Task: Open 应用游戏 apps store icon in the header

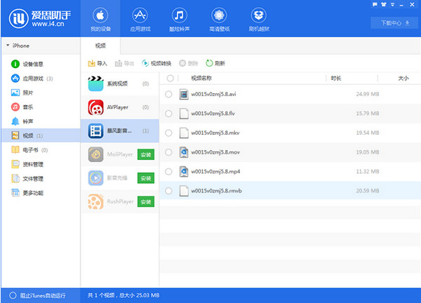Action: (140, 15)
